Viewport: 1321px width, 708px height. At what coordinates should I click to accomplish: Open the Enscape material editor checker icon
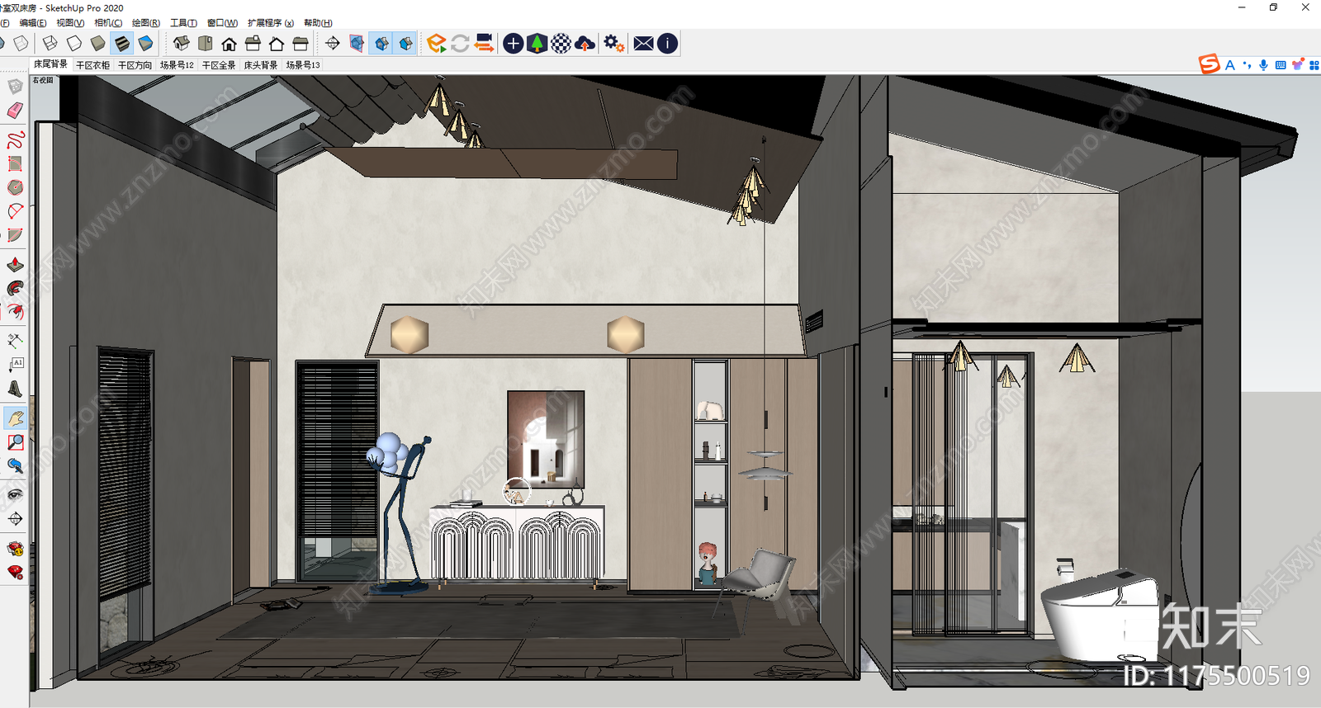[x=561, y=43]
